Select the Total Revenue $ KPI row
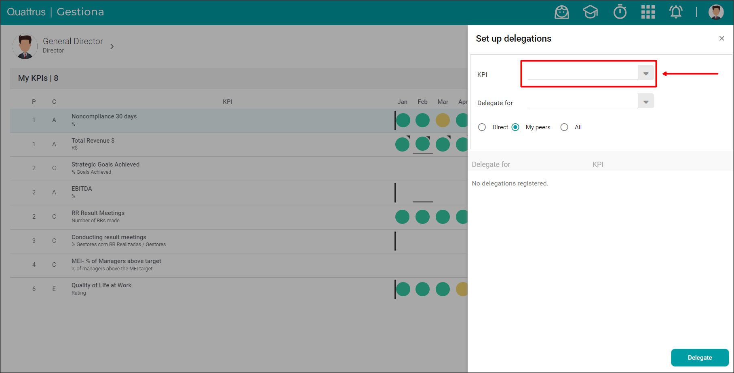Viewport: 734px width, 373px height. pos(93,144)
